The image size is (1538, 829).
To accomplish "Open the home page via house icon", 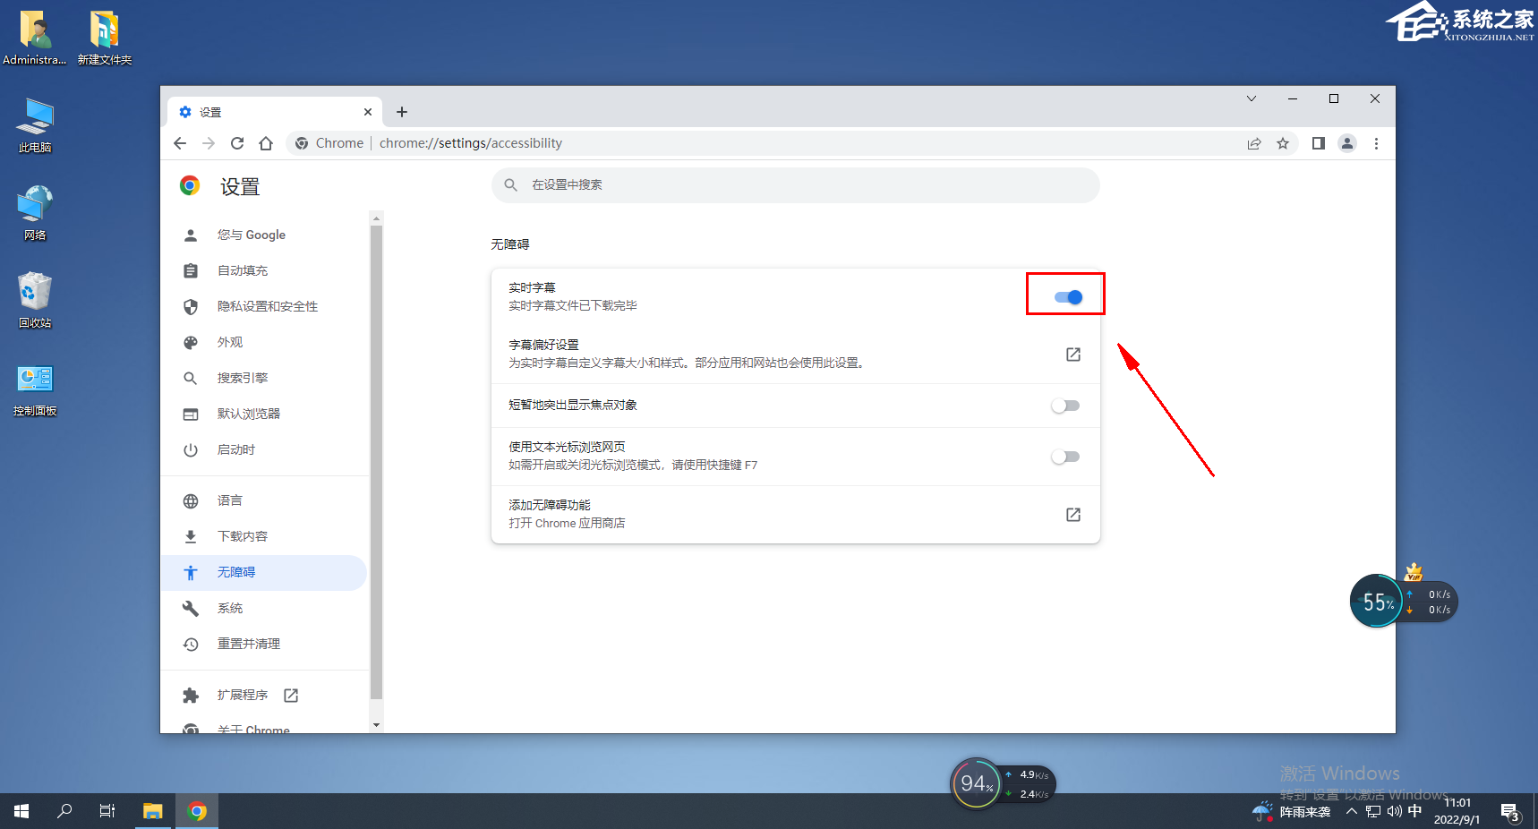I will 266,143.
